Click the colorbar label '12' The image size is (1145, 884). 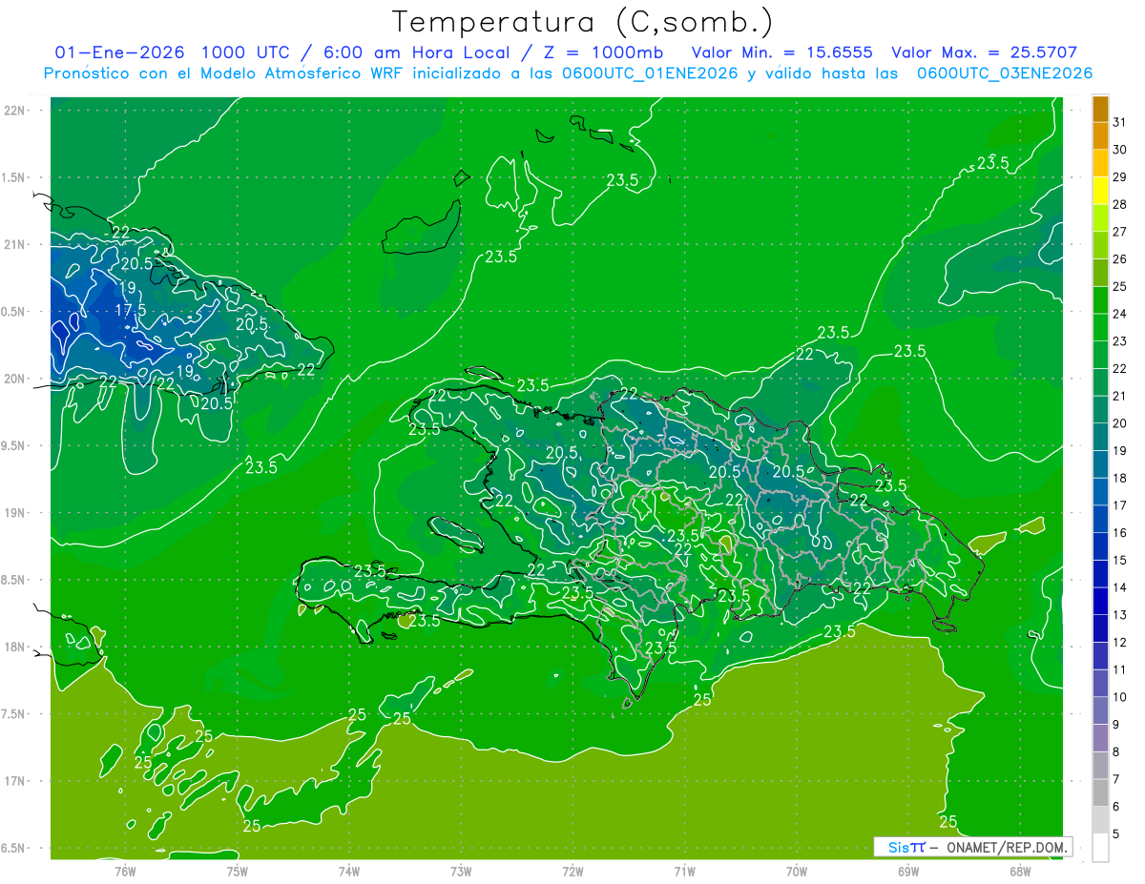pos(1120,643)
